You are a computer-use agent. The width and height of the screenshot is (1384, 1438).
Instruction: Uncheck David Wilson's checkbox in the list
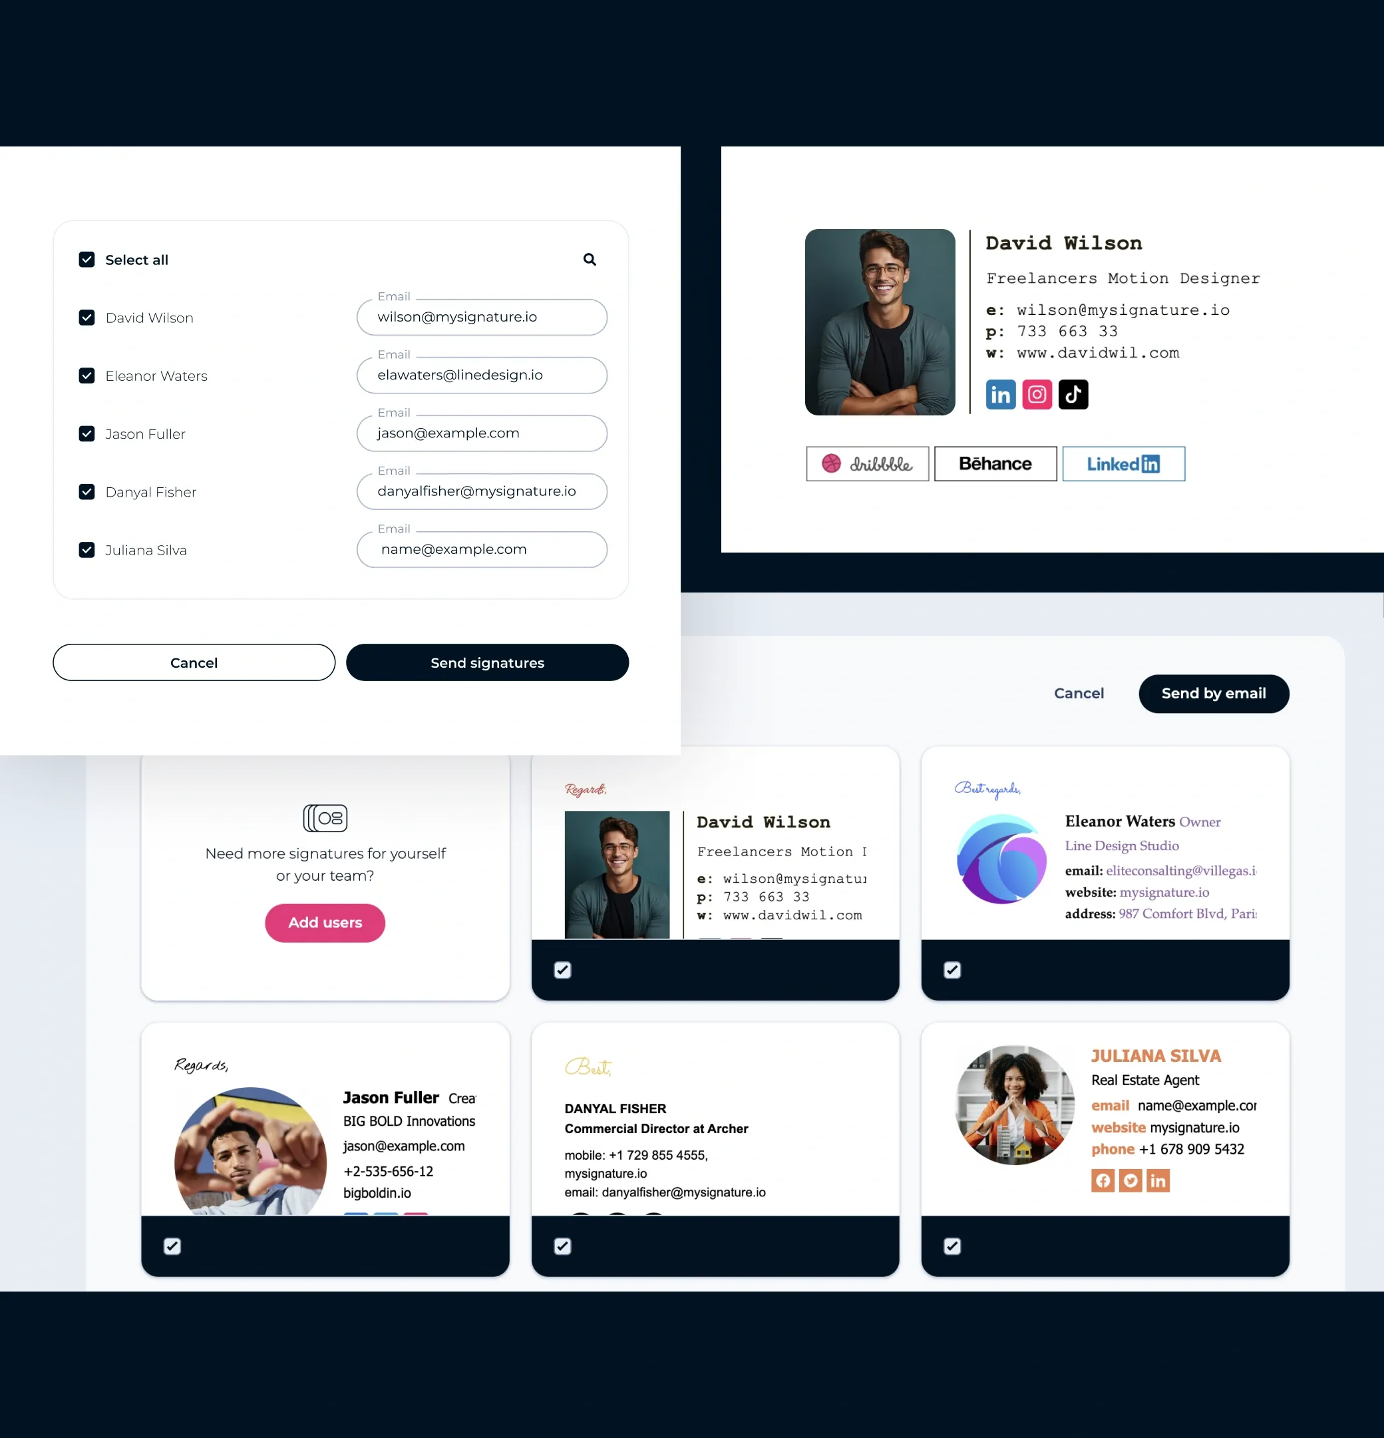tap(86, 317)
